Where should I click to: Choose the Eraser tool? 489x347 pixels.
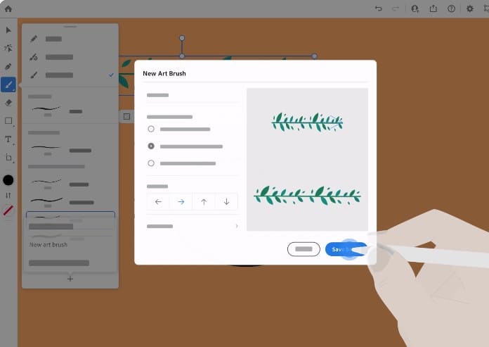pos(8,103)
